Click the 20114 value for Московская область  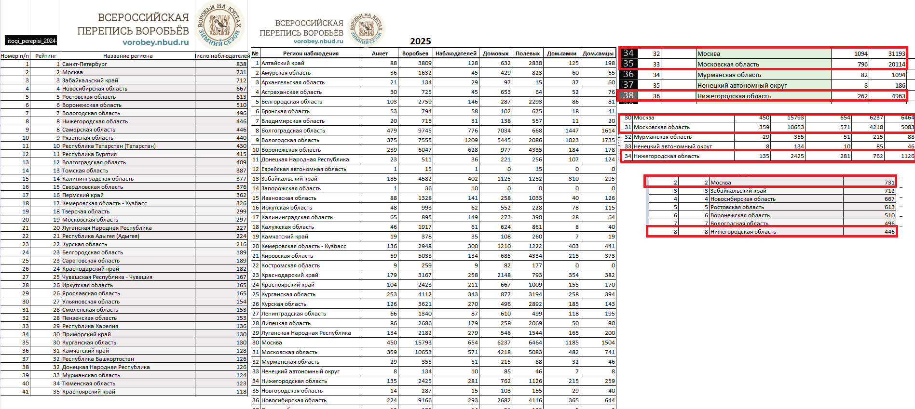(x=888, y=64)
